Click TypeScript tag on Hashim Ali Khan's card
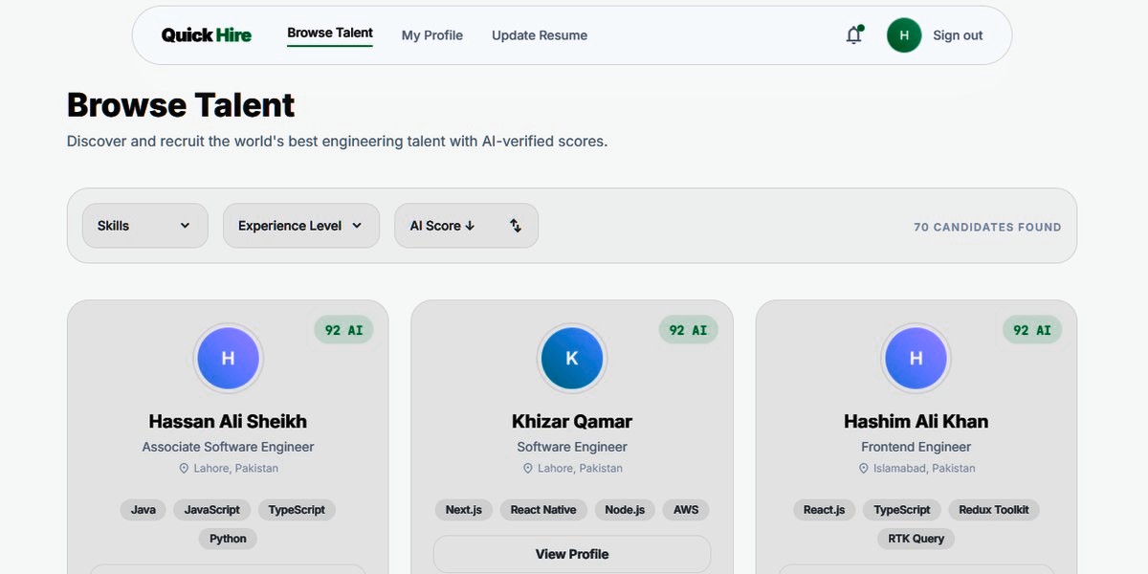 click(x=902, y=510)
